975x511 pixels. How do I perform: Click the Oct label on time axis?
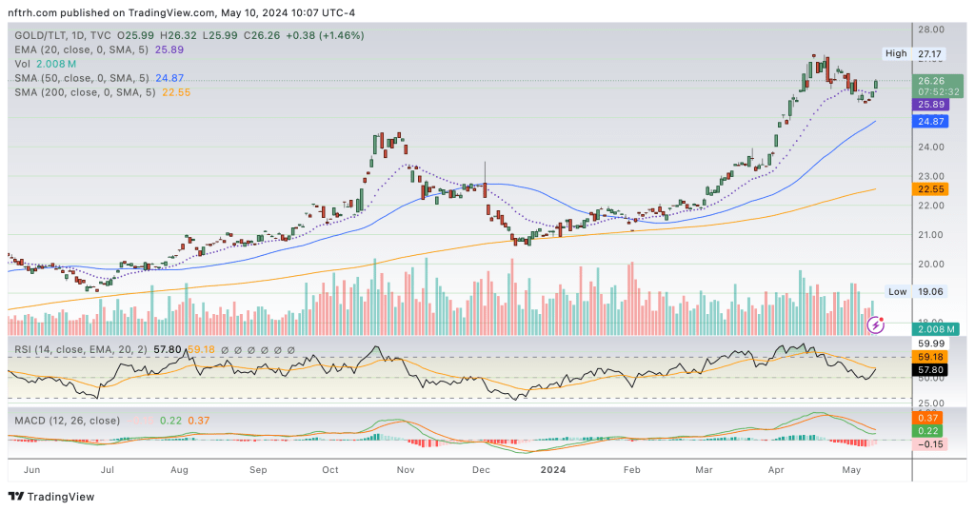[x=330, y=469]
